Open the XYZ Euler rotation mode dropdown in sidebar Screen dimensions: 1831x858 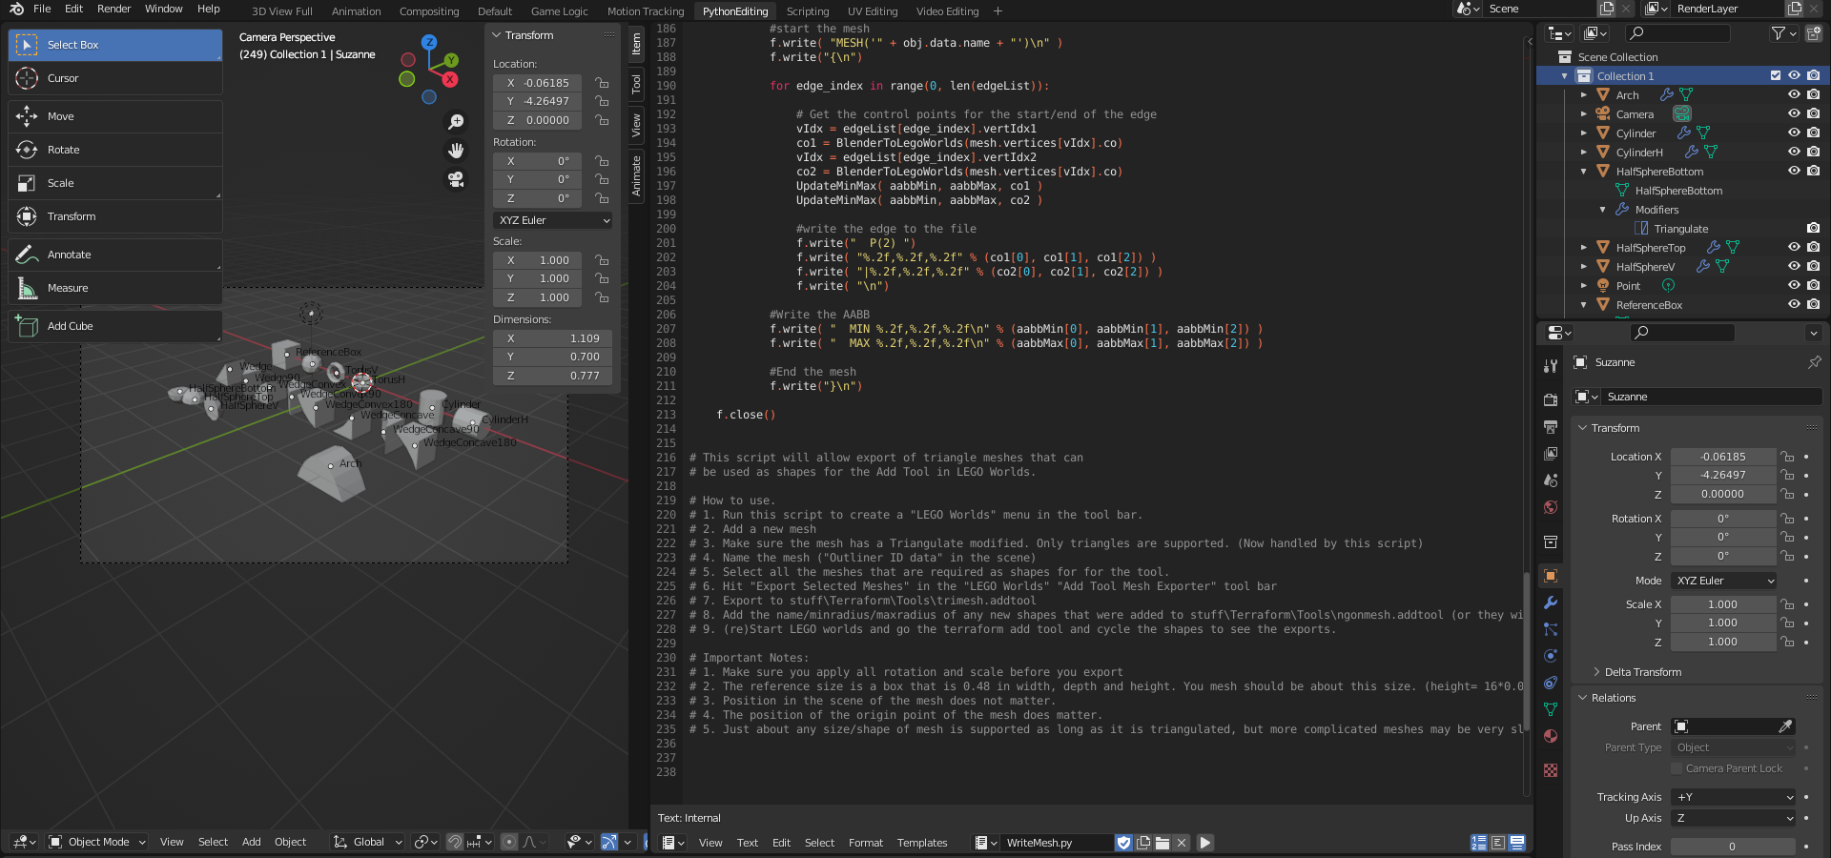coord(554,220)
